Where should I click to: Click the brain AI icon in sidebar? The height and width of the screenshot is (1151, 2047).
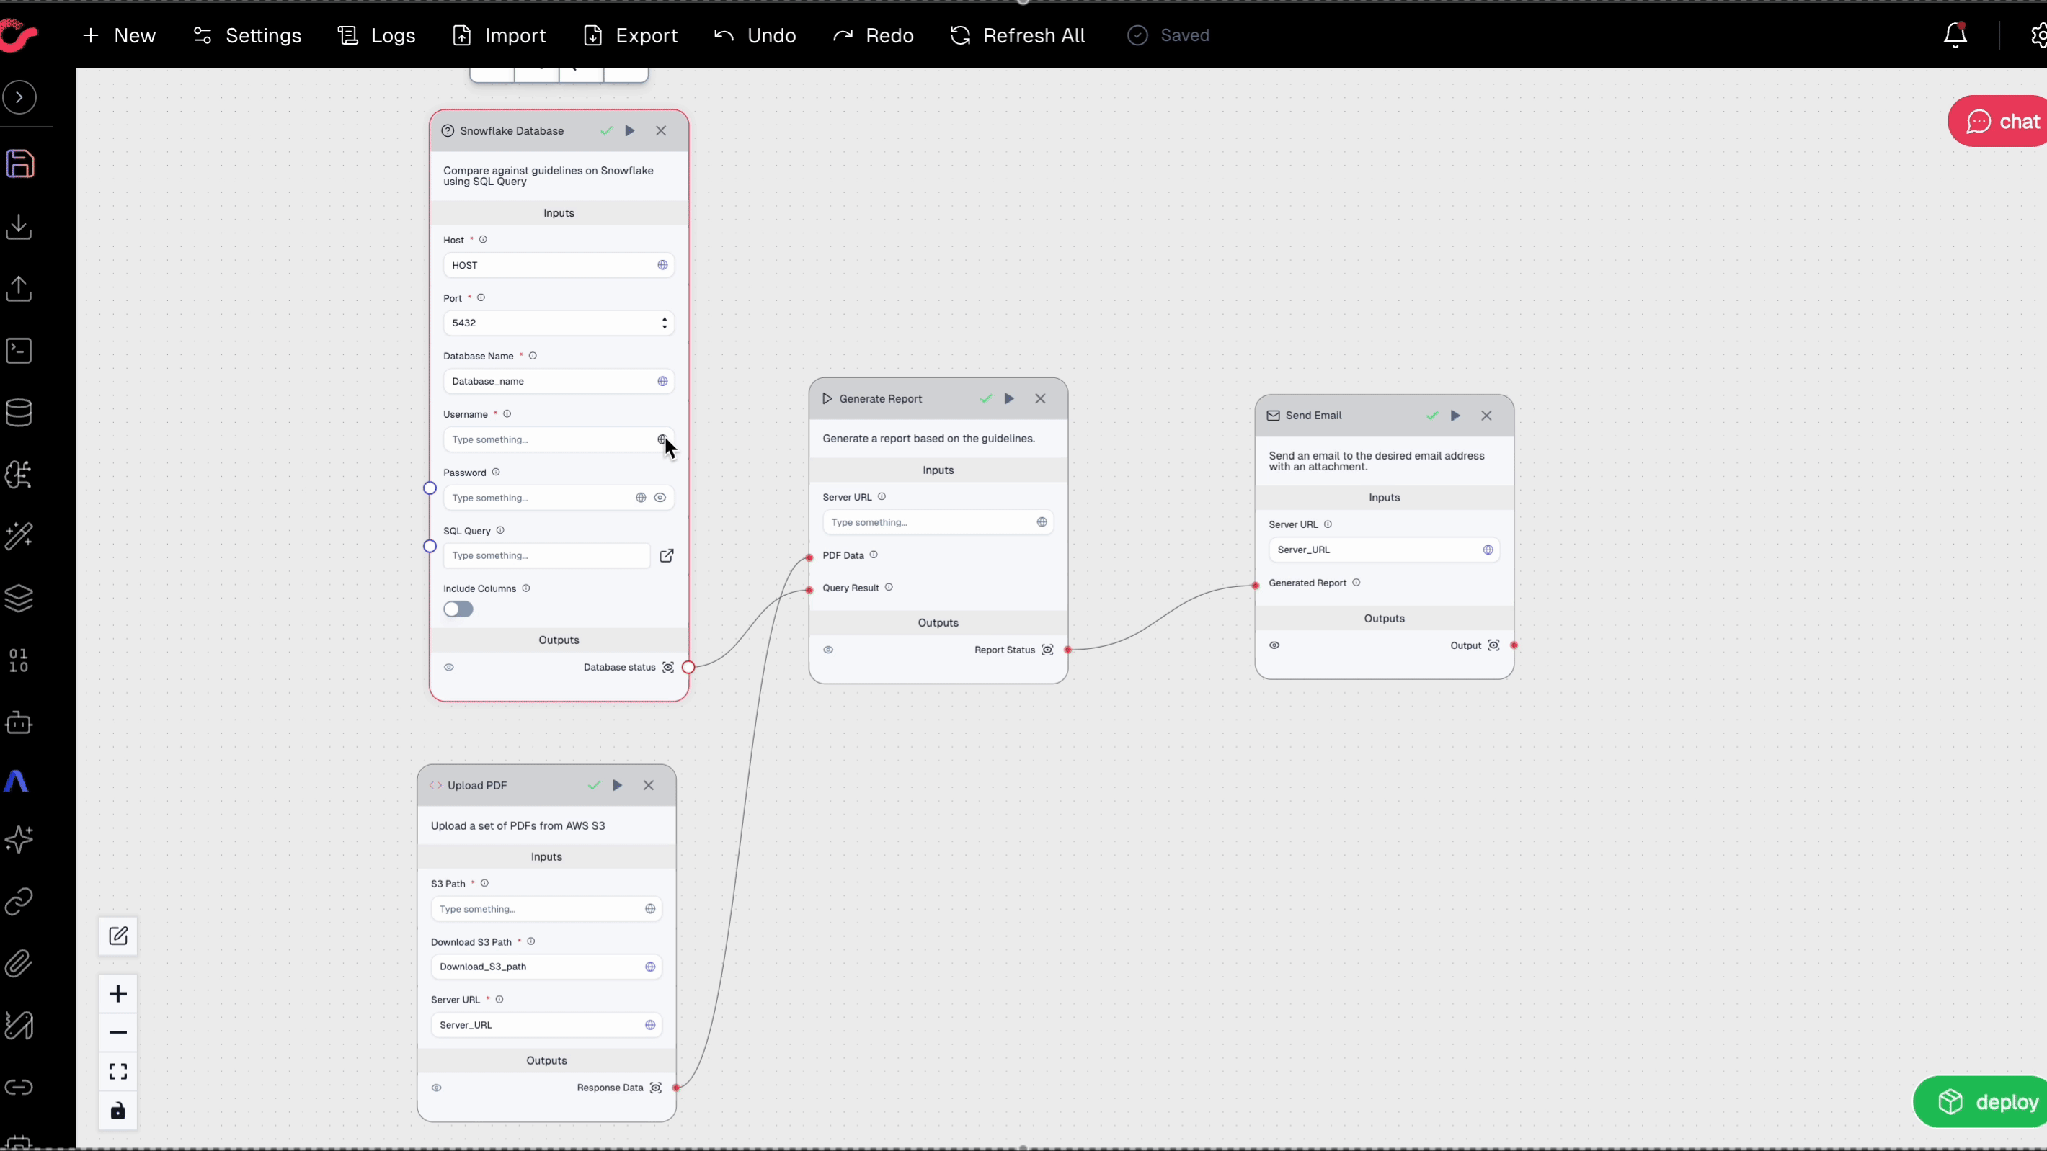click(19, 474)
